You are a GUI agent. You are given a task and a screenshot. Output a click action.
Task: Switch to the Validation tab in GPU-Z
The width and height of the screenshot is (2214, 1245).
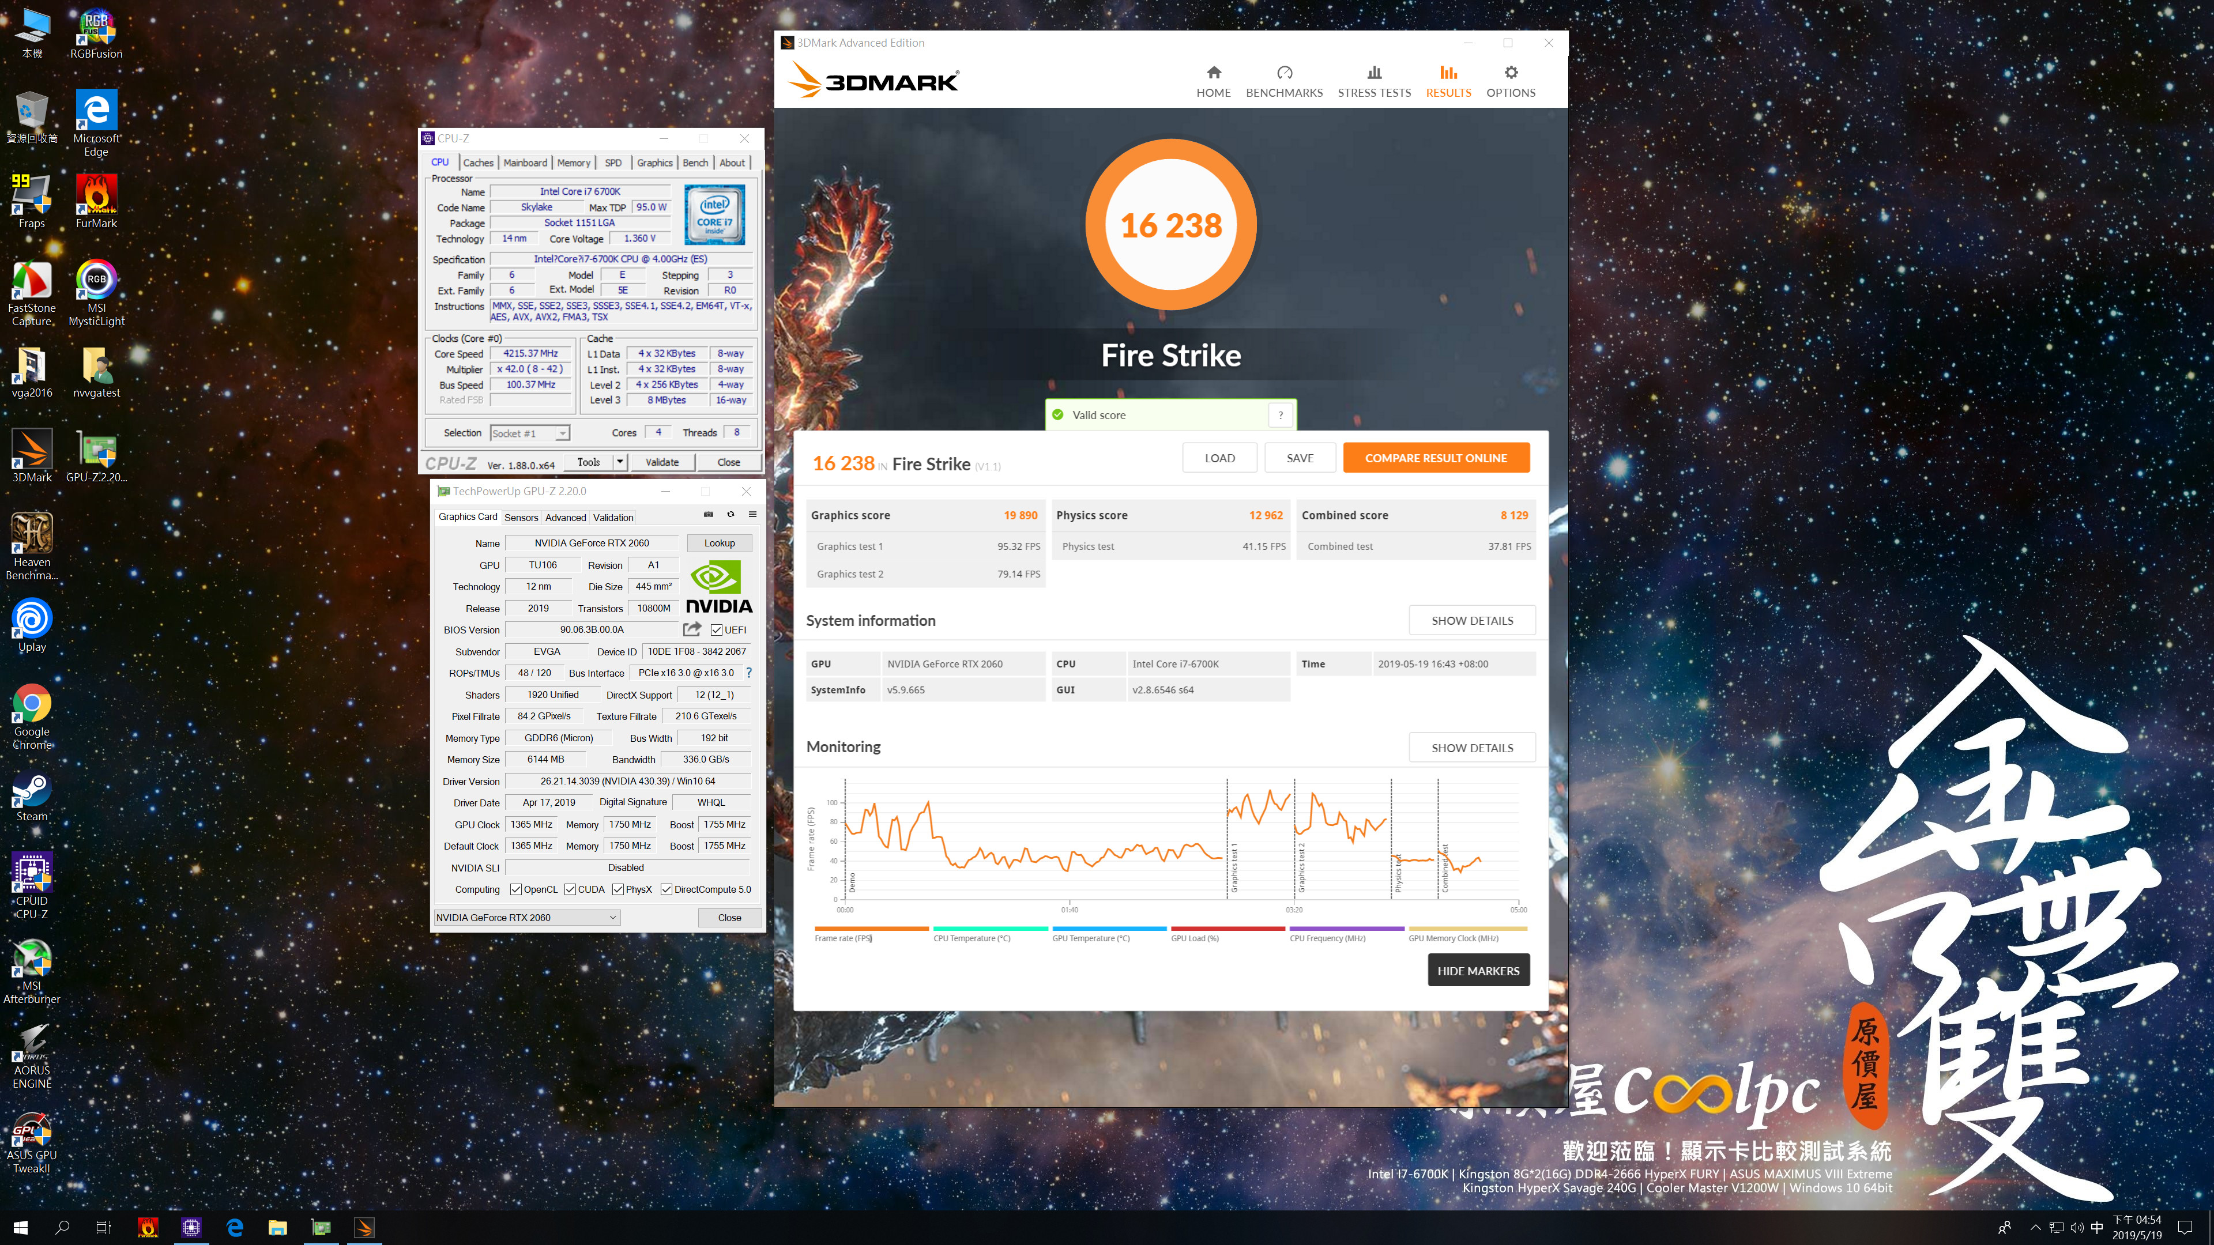(613, 517)
